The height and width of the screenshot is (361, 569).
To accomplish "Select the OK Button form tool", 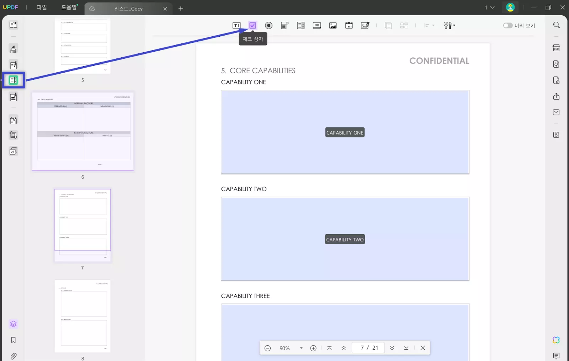I will [317, 25].
